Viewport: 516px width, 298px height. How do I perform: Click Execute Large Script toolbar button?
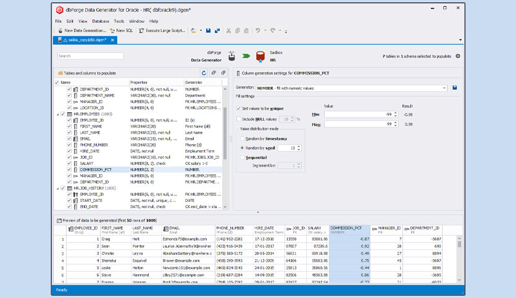(x=162, y=31)
